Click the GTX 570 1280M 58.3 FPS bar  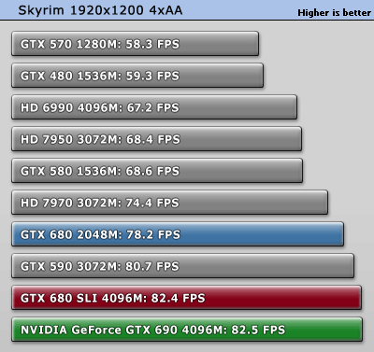click(x=136, y=44)
